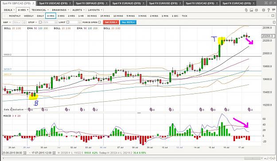Screen dimensions: 277x161
Task: Click news marker labeled 9
Action: (x=202, y=110)
